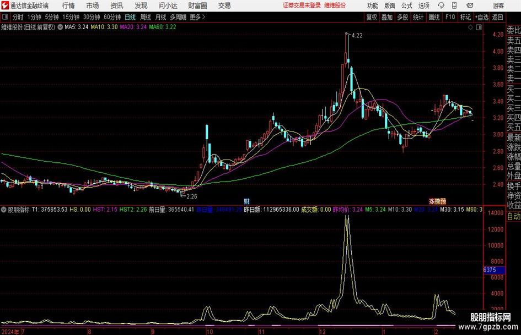Click the T1: 375653.53 indicator value
Viewport: 521px width, 335px height.
[x=50, y=210]
